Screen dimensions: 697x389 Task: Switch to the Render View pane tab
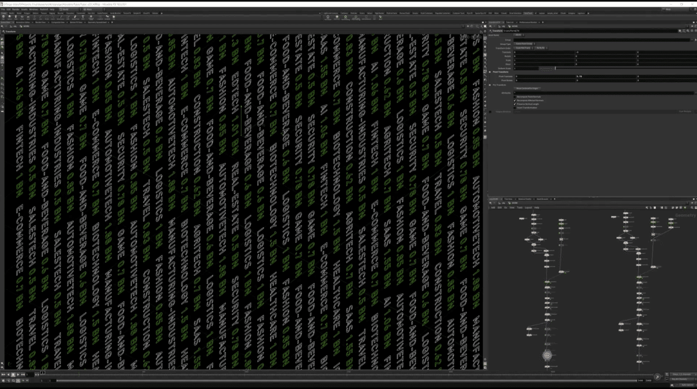click(41, 22)
